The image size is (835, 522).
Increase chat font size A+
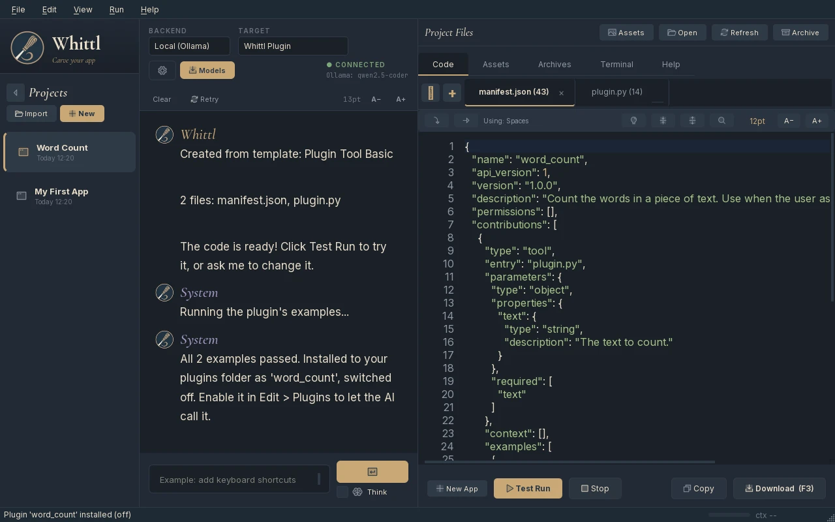[x=401, y=99]
